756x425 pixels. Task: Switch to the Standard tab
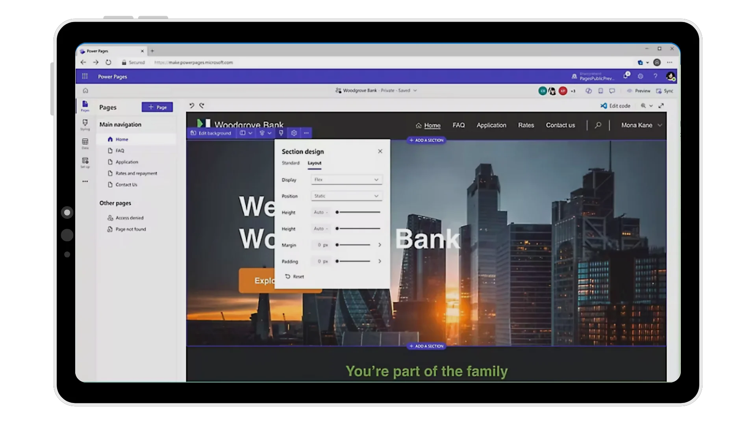(291, 163)
